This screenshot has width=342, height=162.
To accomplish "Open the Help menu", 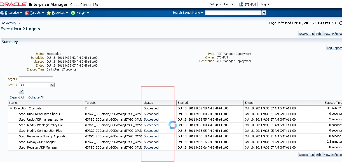I will (x=229, y=4).
